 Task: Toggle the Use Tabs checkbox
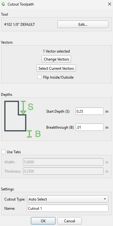(3, 152)
